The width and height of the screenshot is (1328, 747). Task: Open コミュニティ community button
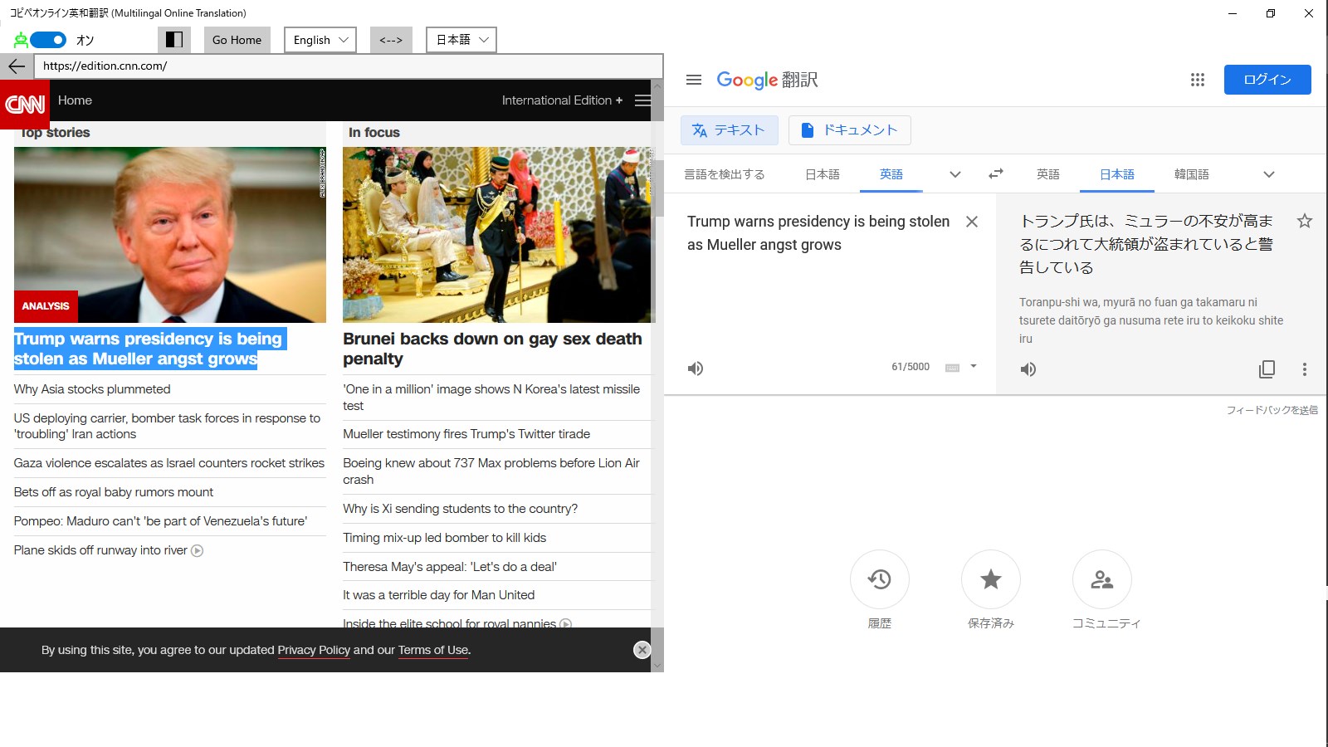tap(1102, 579)
